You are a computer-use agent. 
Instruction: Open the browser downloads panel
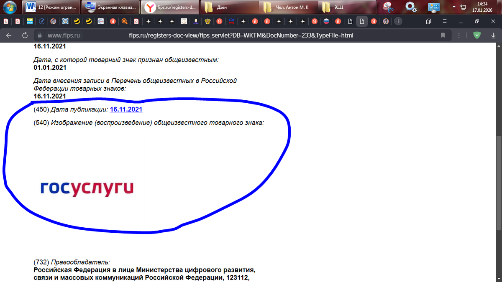pos(493,36)
